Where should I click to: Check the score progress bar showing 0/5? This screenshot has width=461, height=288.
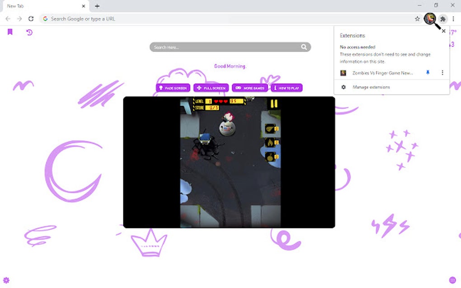(x=212, y=108)
